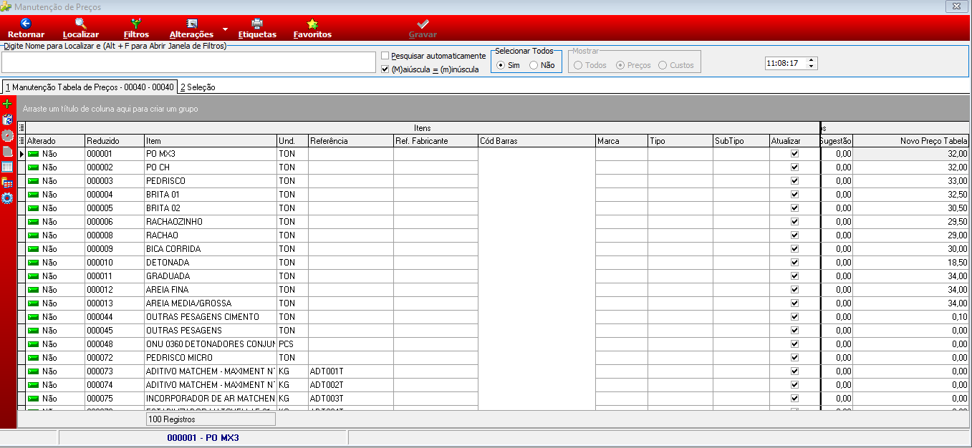Click the disc icon in left sidebar

pyautogui.click(x=7, y=135)
